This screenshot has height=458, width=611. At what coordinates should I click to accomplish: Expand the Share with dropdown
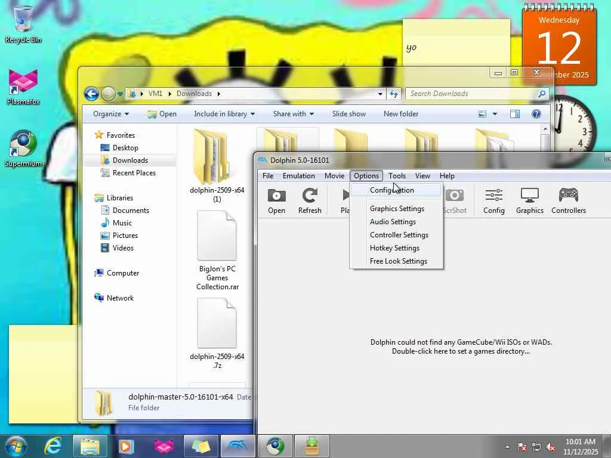coord(294,114)
